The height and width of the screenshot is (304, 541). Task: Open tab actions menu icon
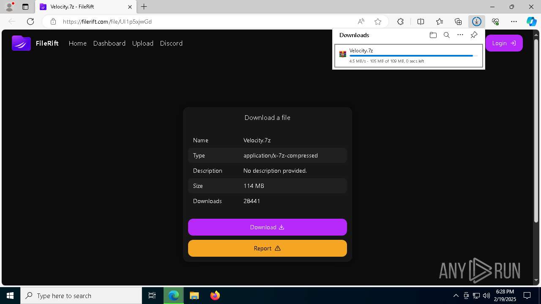point(25,7)
